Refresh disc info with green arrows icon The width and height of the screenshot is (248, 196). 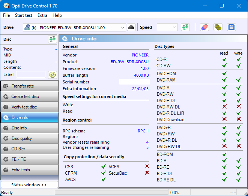coord(52,39)
